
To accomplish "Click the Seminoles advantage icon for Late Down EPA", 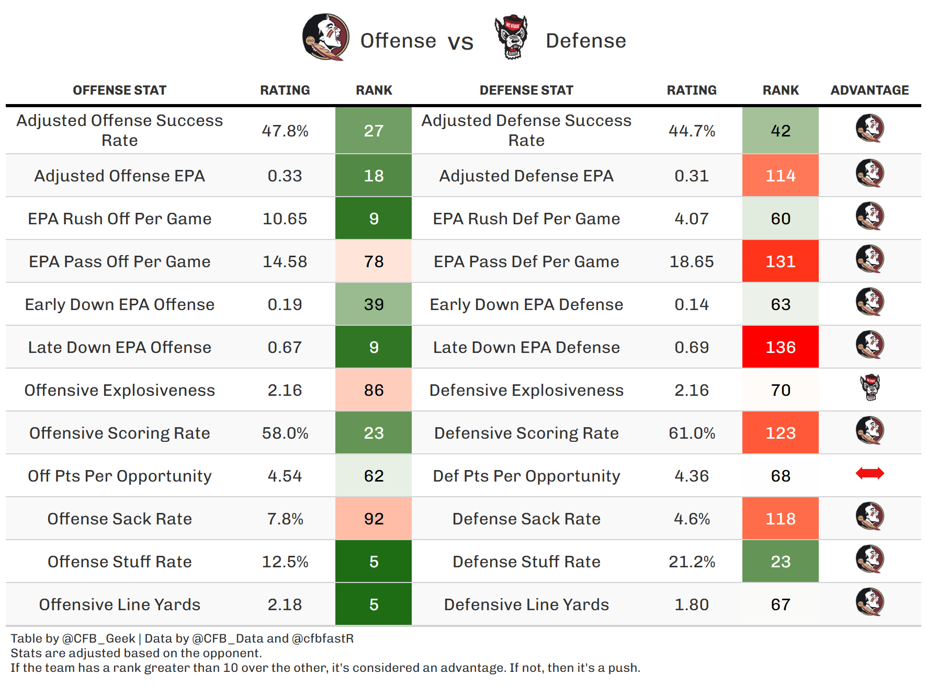I will [869, 345].
